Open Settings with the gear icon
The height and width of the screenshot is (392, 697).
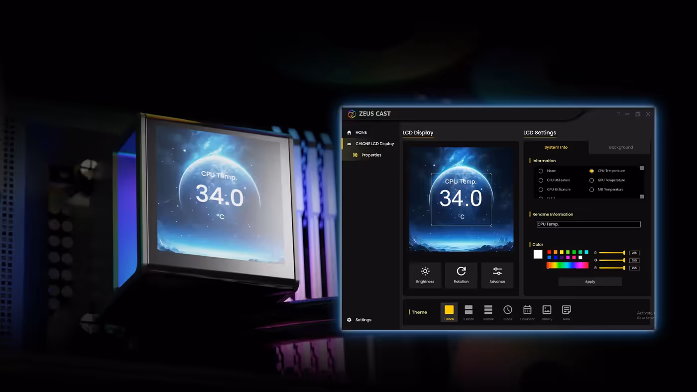coord(349,320)
